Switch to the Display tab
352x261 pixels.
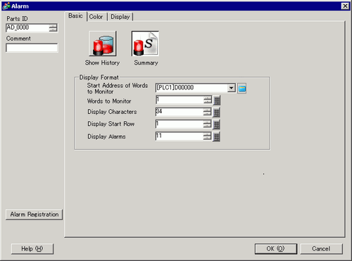click(120, 17)
